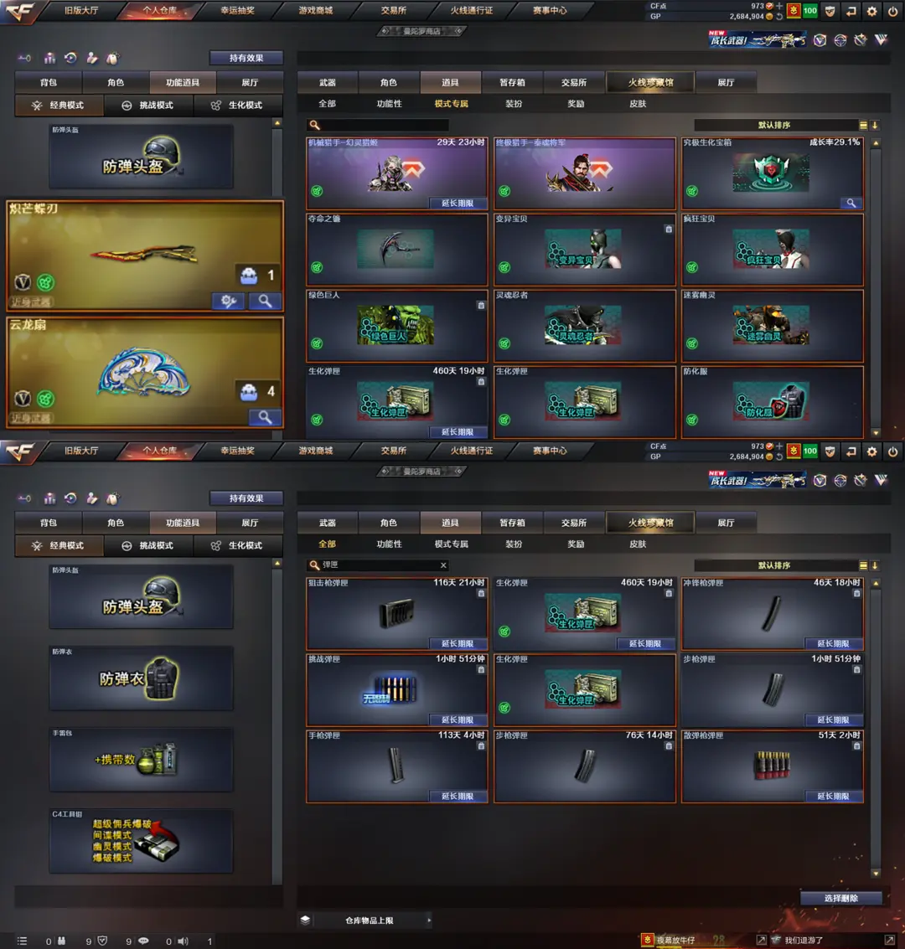Click the bag slot icon on 炽芒蝶刃
The height and width of the screenshot is (949, 905).
249,276
